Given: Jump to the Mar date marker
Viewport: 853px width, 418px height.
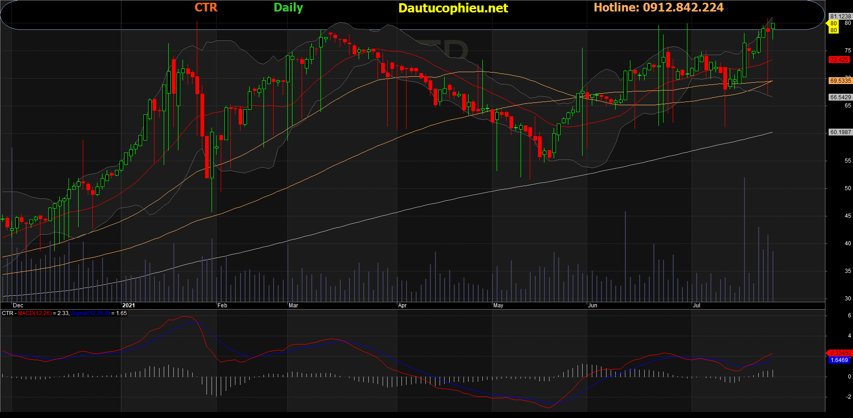Looking at the screenshot, I should (293, 305).
